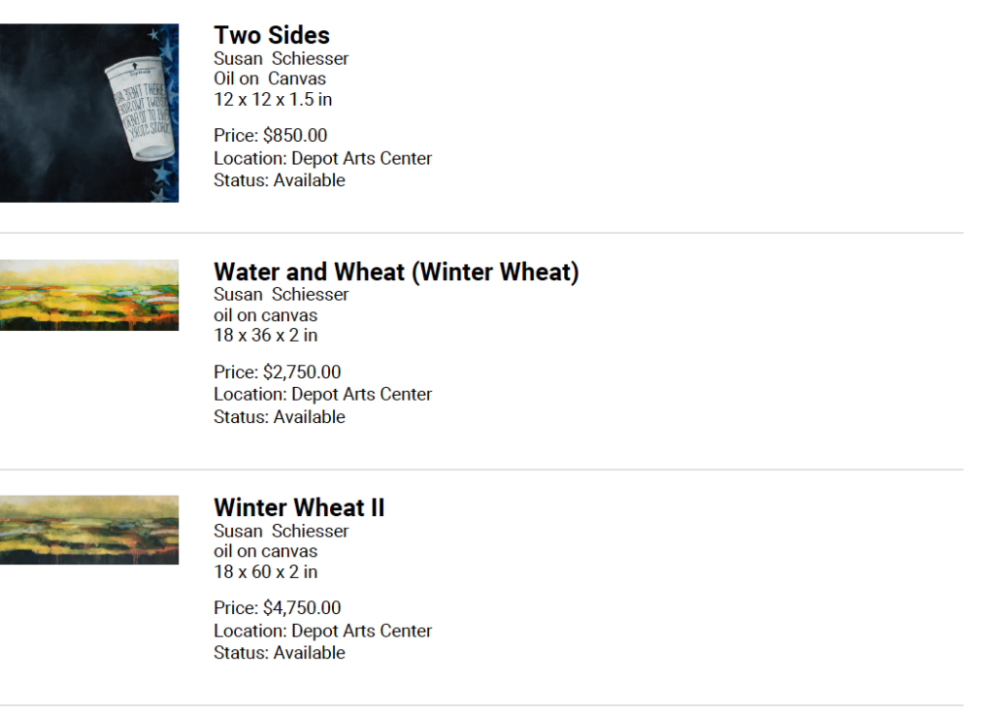This screenshot has width=994, height=713.
Task: Click Oil on Canvas medium under Two Sides
Action: [x=270, y=79]
